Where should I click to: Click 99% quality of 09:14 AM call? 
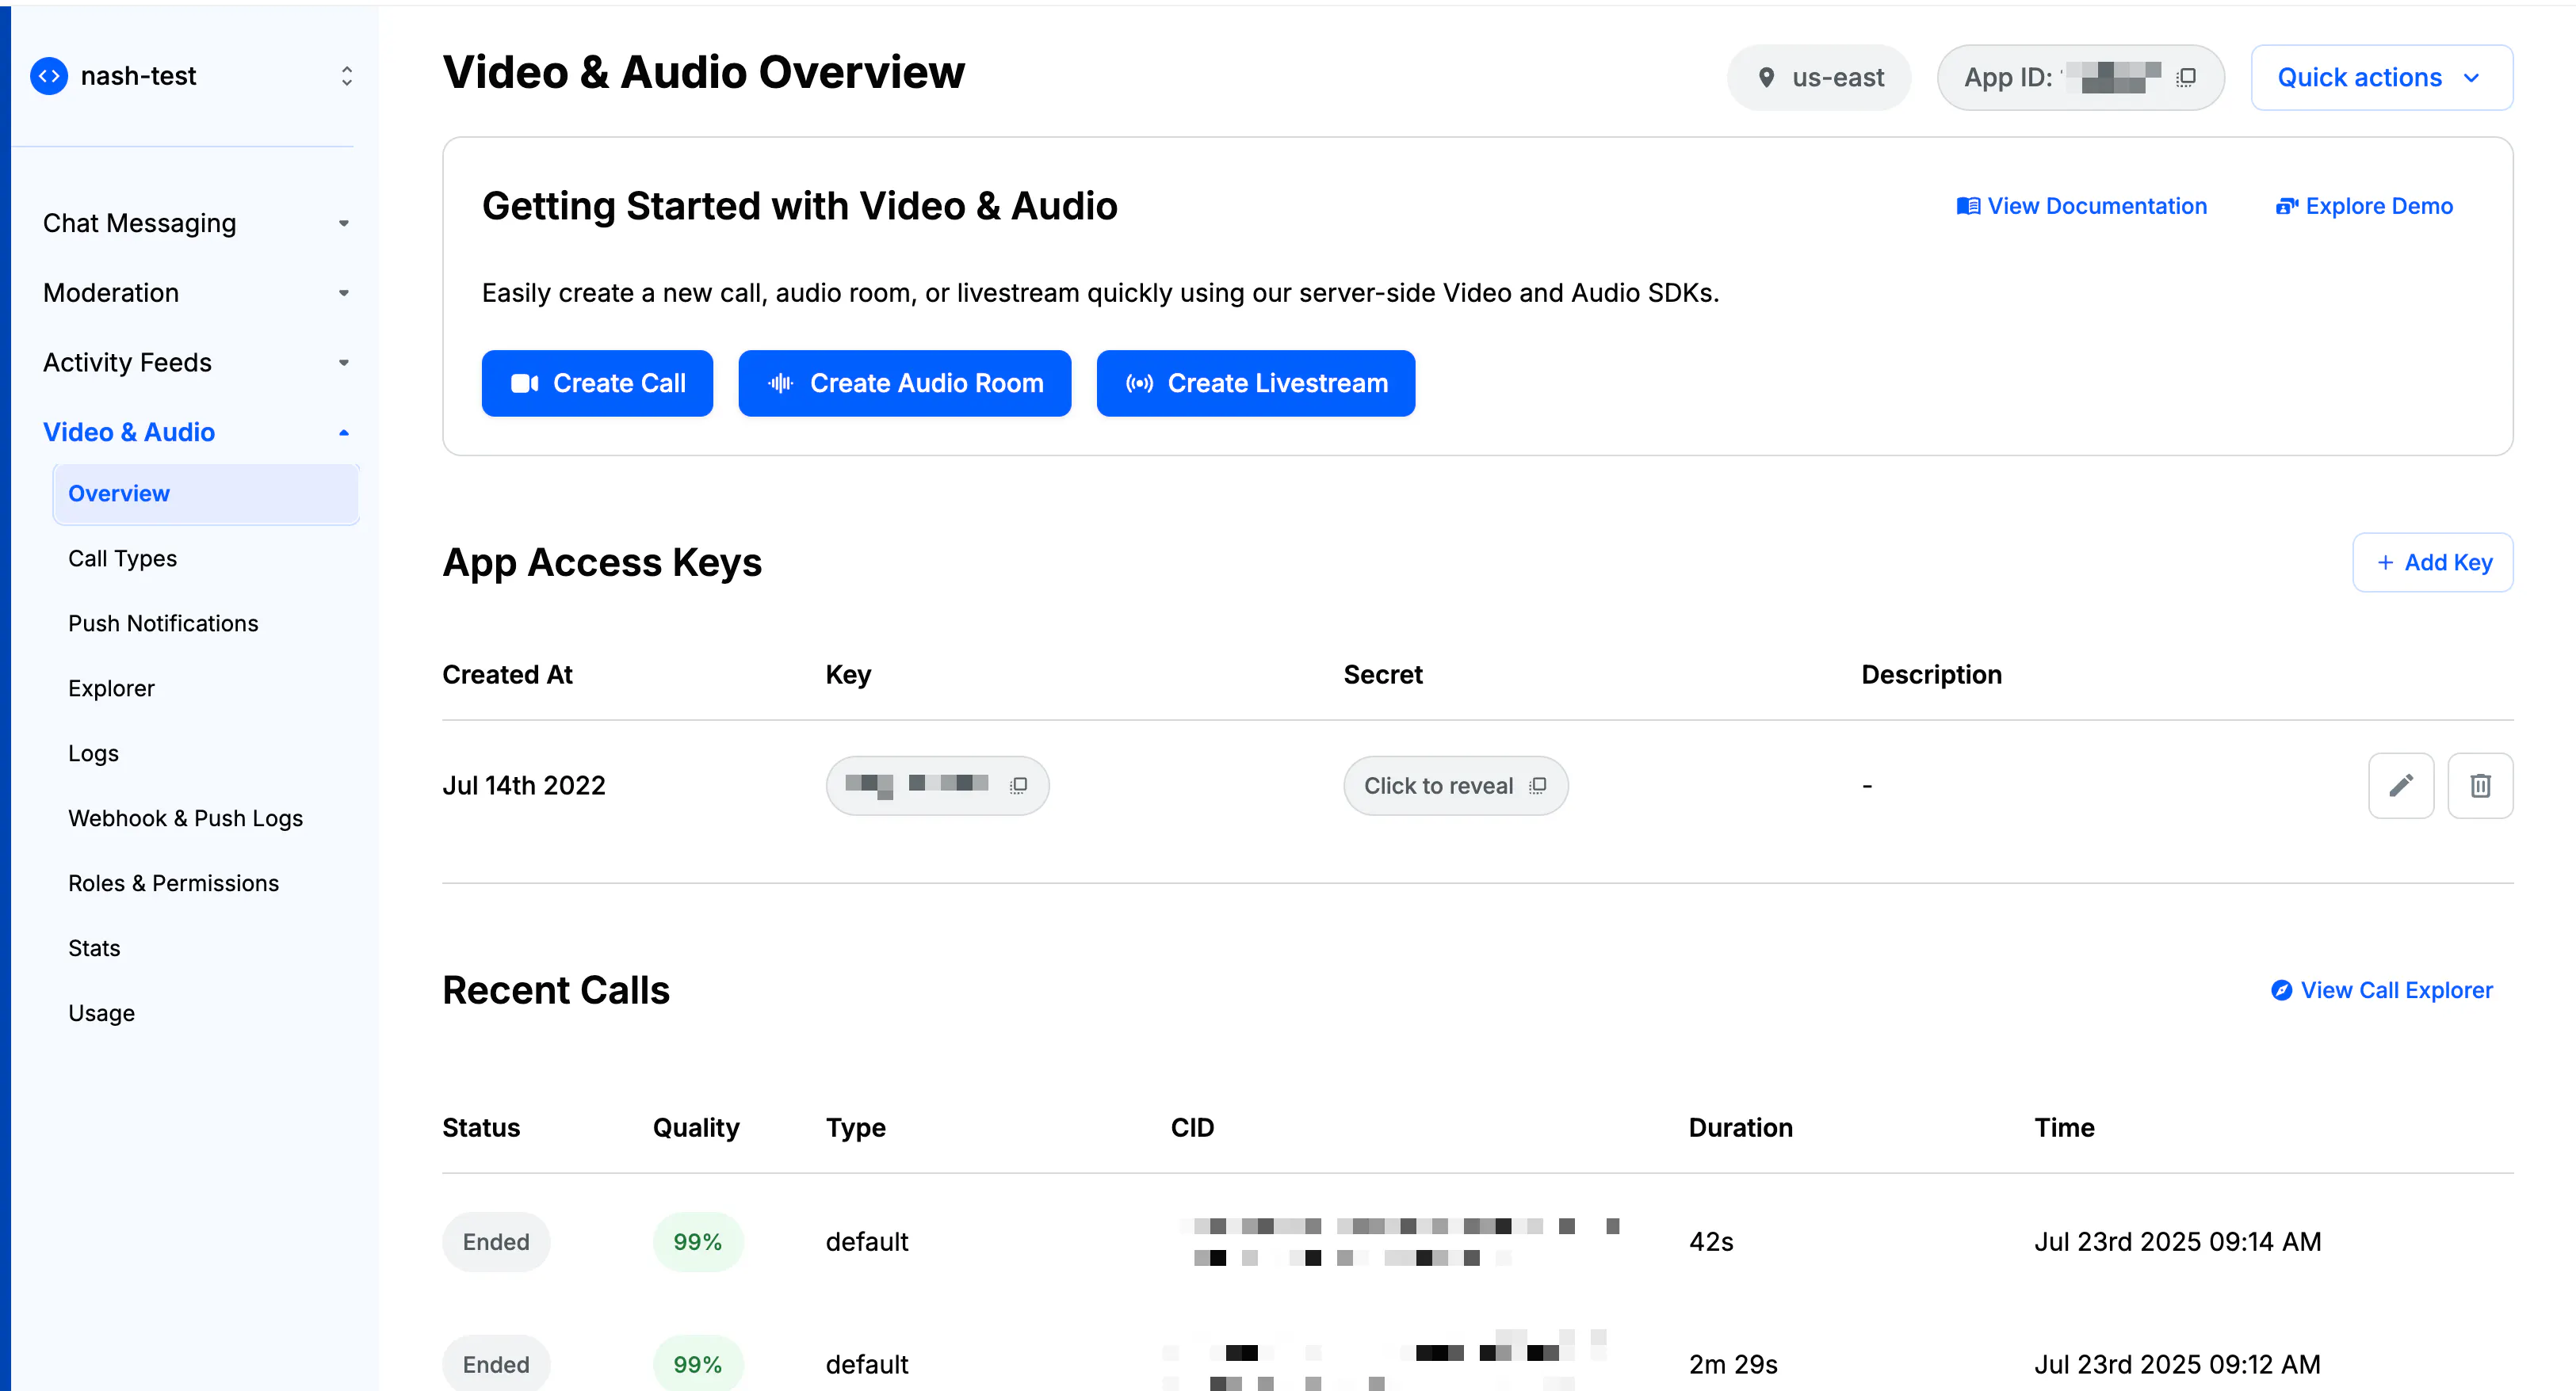(x=697, y=1241)
